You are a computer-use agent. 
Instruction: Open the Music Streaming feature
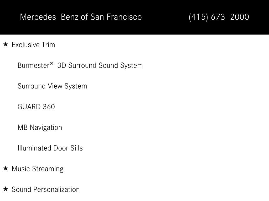(38, 169)
